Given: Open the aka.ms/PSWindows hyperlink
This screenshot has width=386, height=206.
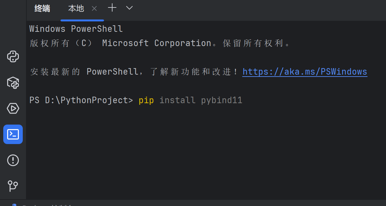Looking at the screenshot, I should point(305,71).
